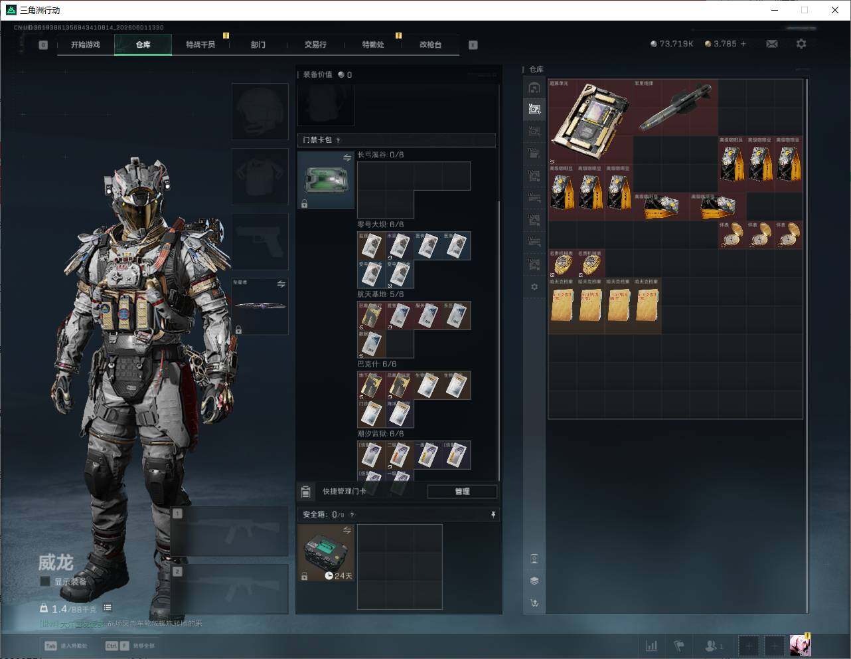
Task: Click the swap arrows on the card pack slot
Action: (x=347, y=158)
